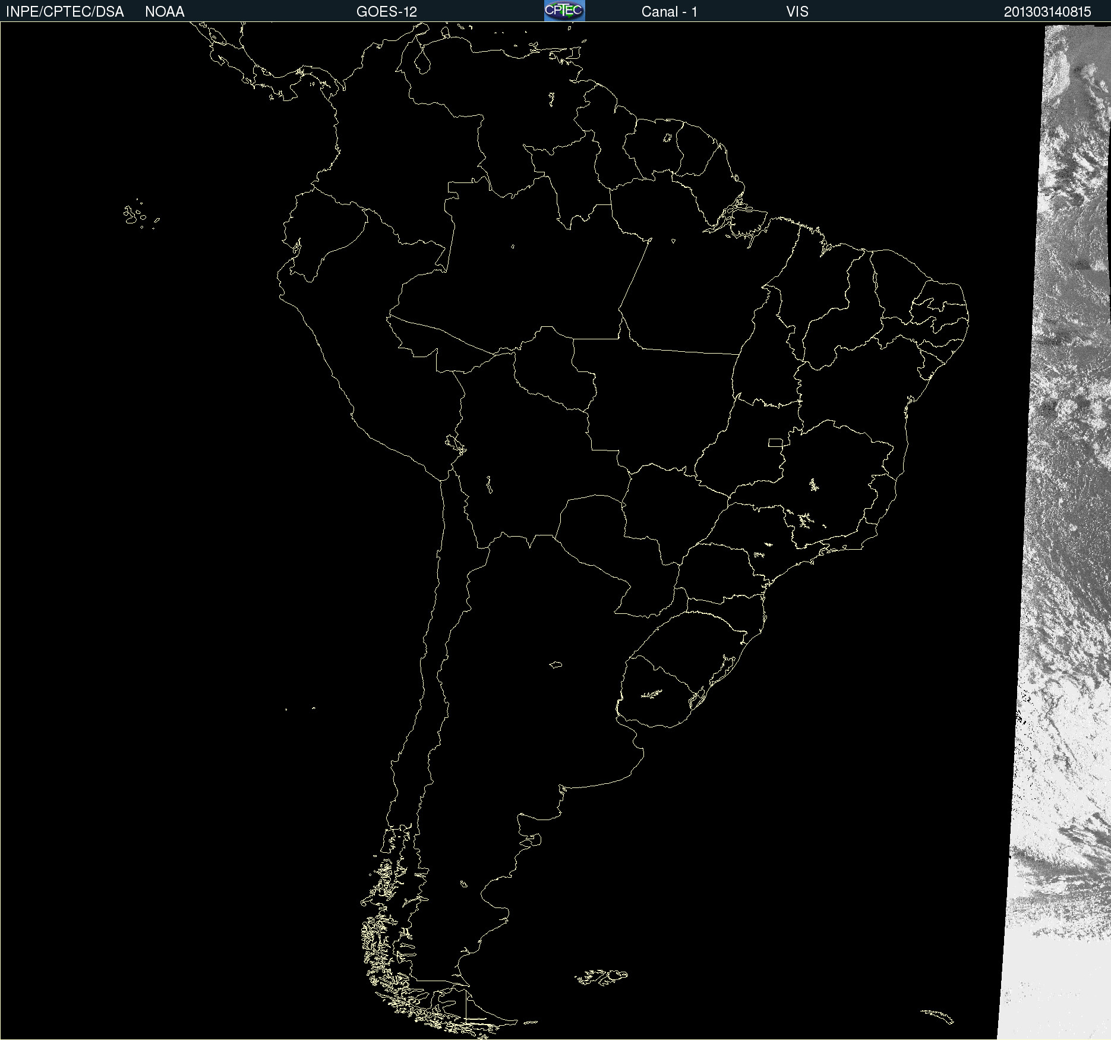Click the NOAA label in header
This screenshot has width=1111, height=1040.
[x=165, y=12]
